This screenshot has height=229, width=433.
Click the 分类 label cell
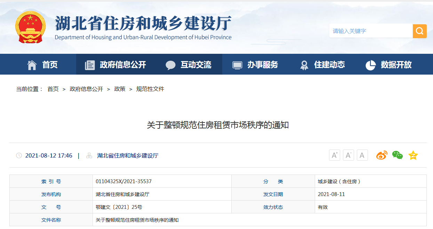tap(273, 181)
